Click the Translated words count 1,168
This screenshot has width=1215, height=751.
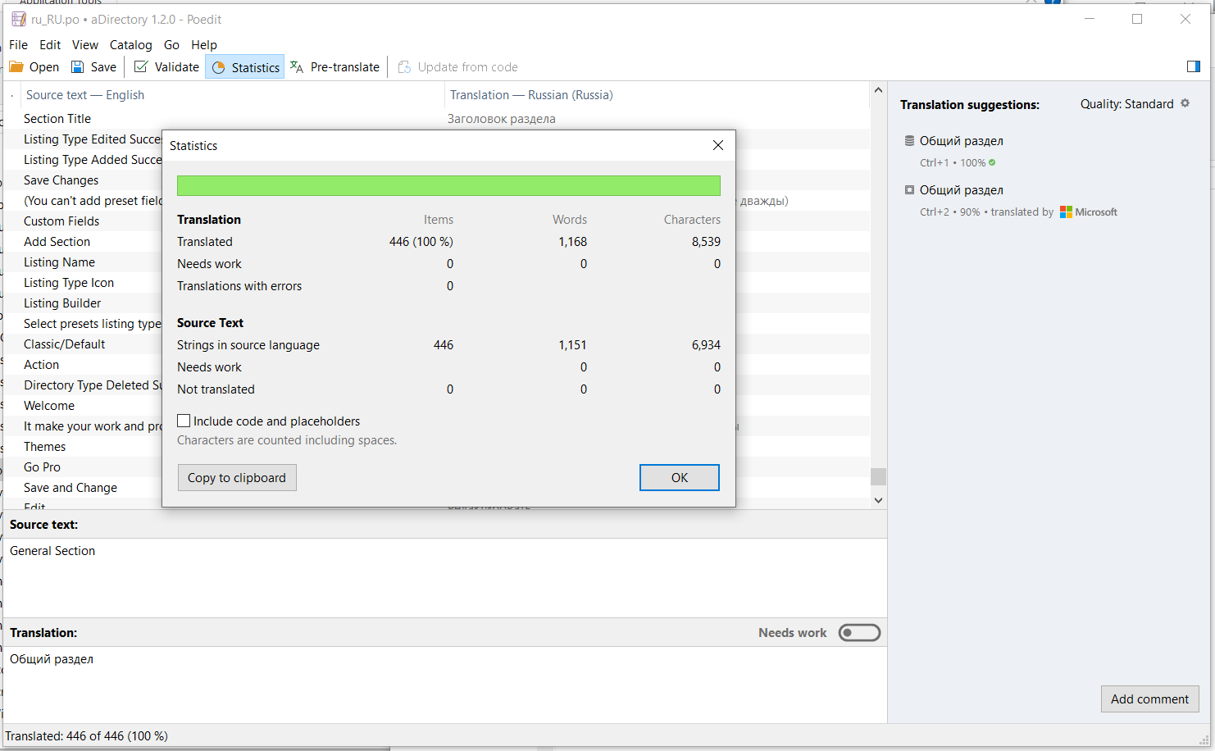point(572,242)
